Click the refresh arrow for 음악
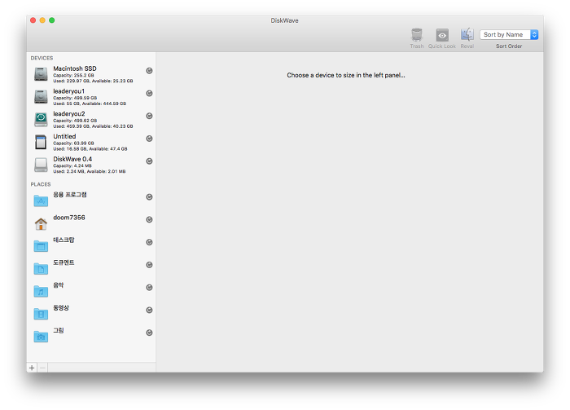The height and width of the screenshot is (410, 570). [149, 287]
